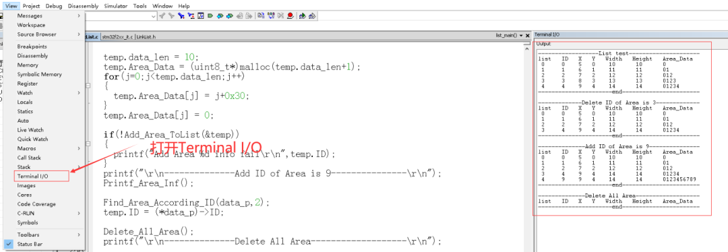Open the list_main() function dropdown

coord(521,36)
